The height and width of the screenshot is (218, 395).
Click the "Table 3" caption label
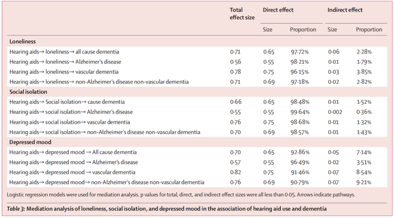(x=18, y=209)
